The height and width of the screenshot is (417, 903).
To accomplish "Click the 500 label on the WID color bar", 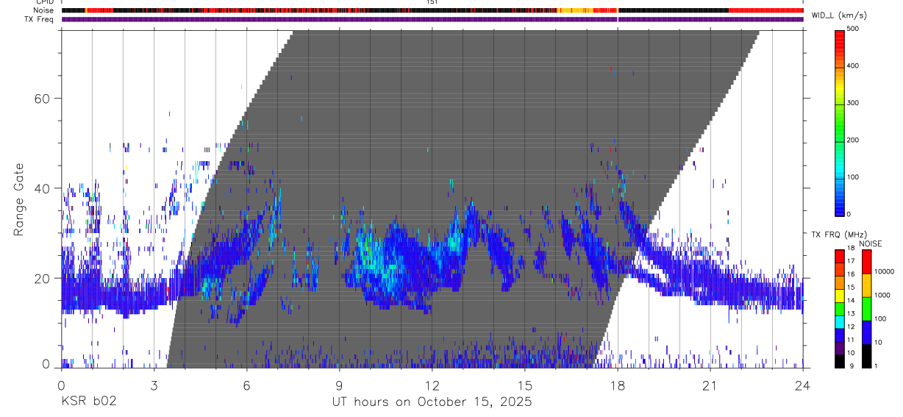I will [x=854, y=29].
